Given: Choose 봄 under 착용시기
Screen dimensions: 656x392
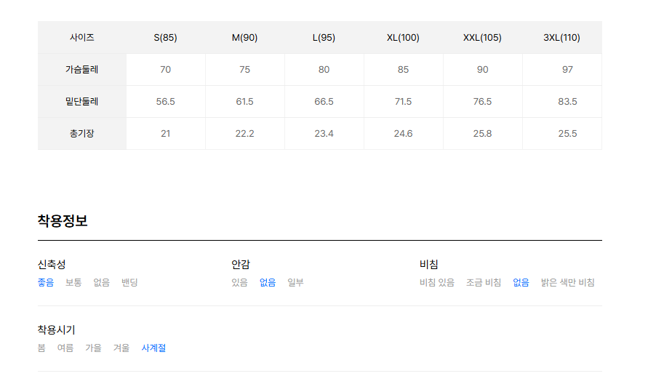Looking at the screenshot, I should click(41, 348).
